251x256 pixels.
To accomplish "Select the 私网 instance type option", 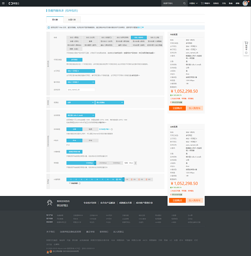I will (90, 130).
